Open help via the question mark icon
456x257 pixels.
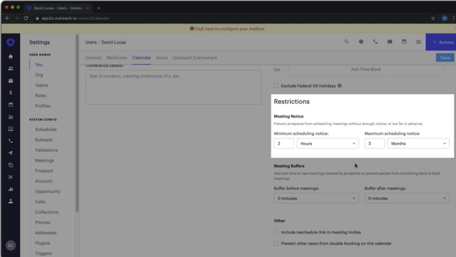coord(361,42)
